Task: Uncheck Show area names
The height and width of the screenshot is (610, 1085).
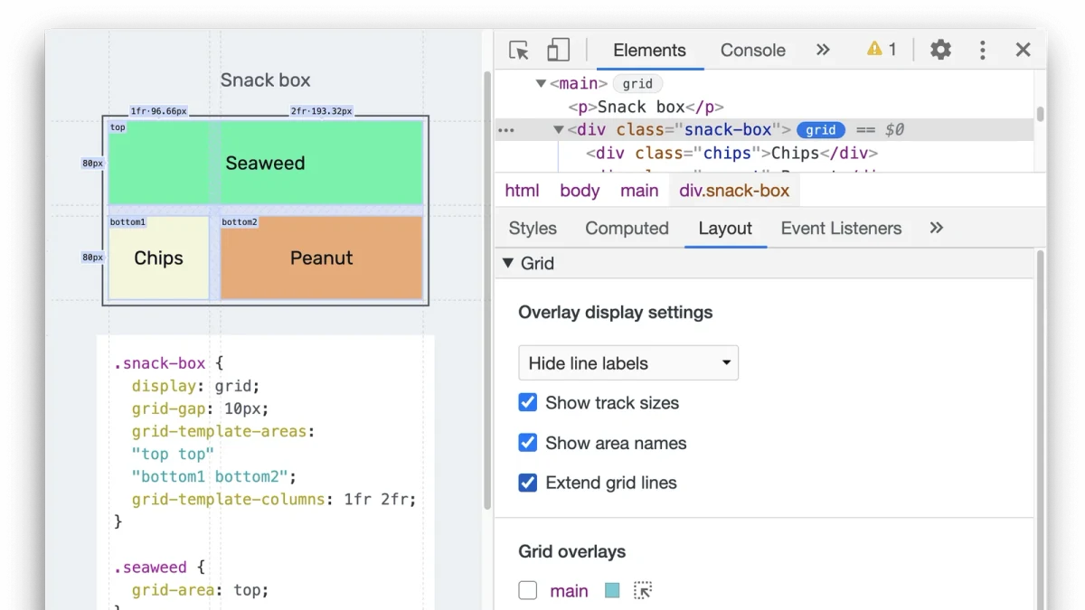Action: (x=528, y=443)
